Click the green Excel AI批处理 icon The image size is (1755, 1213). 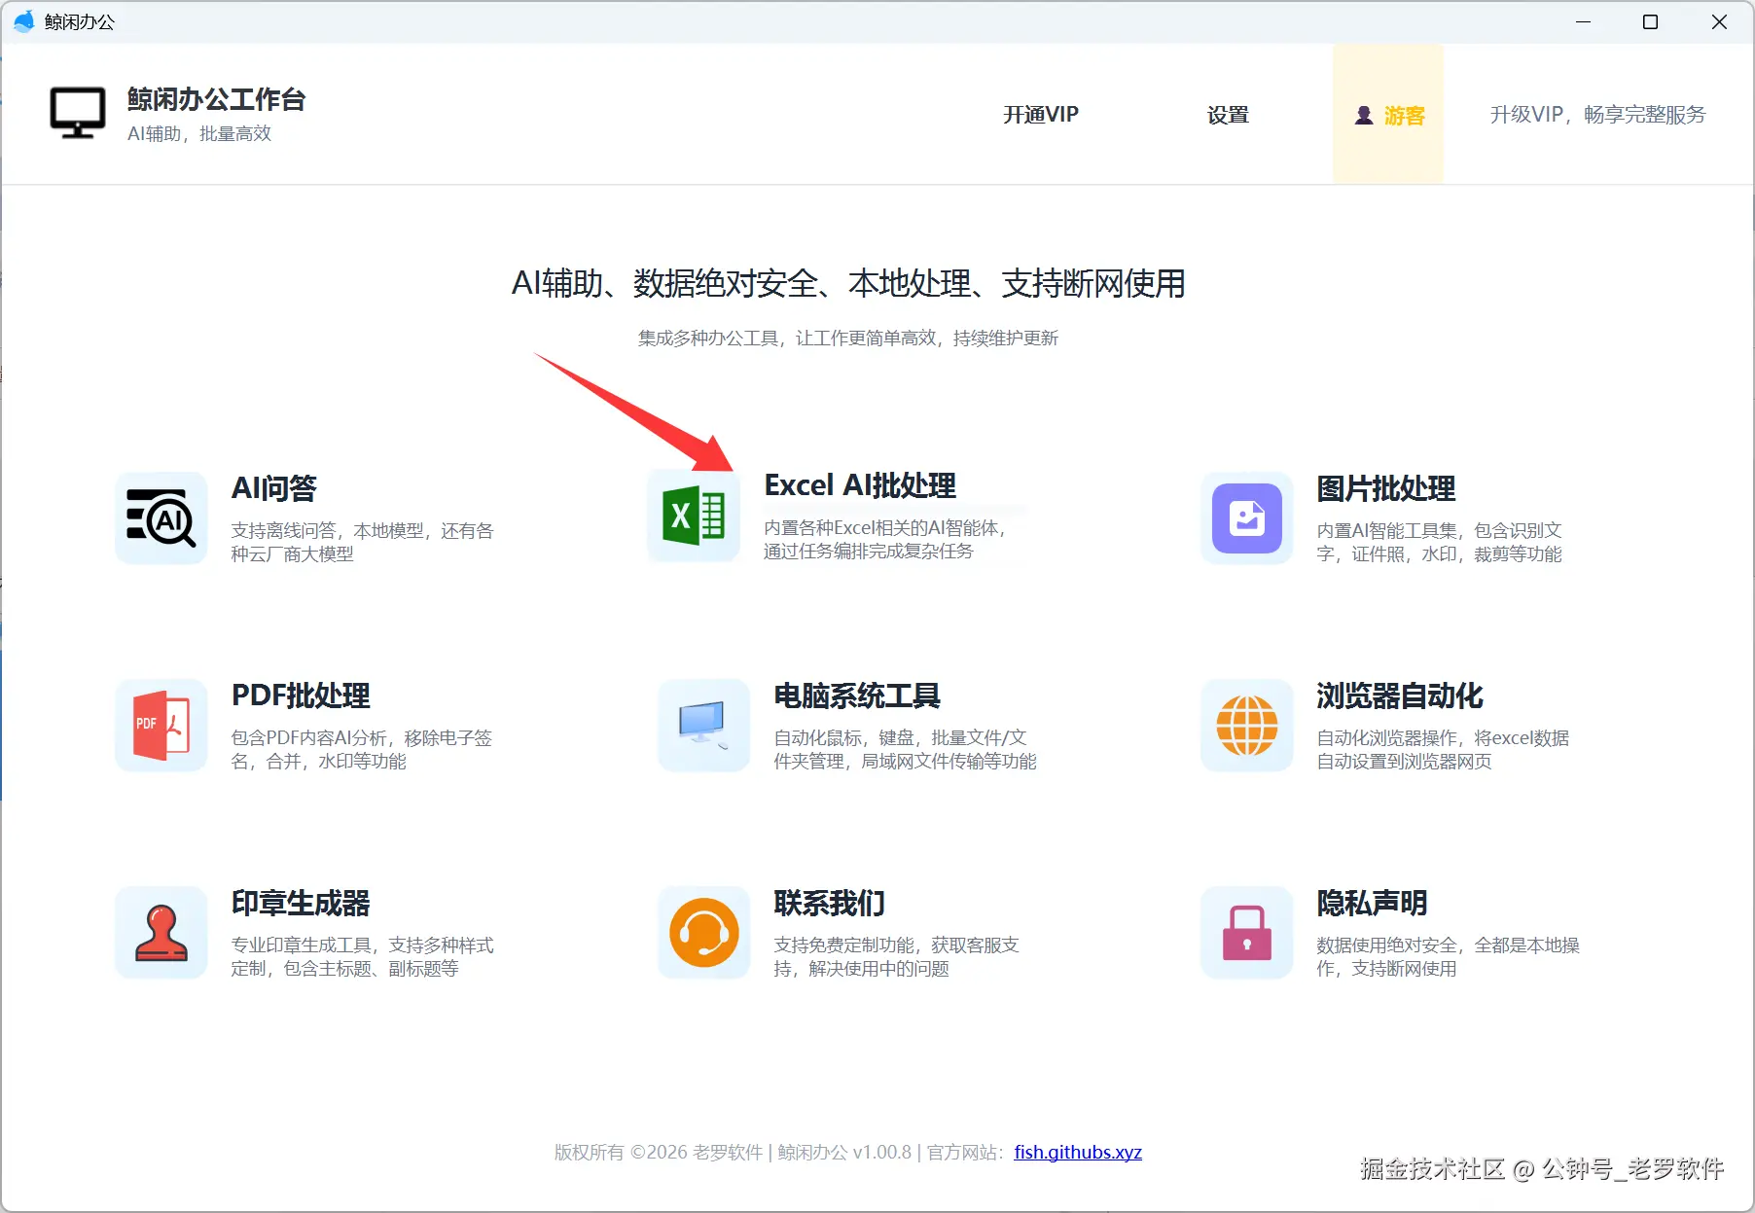point(694,516)
